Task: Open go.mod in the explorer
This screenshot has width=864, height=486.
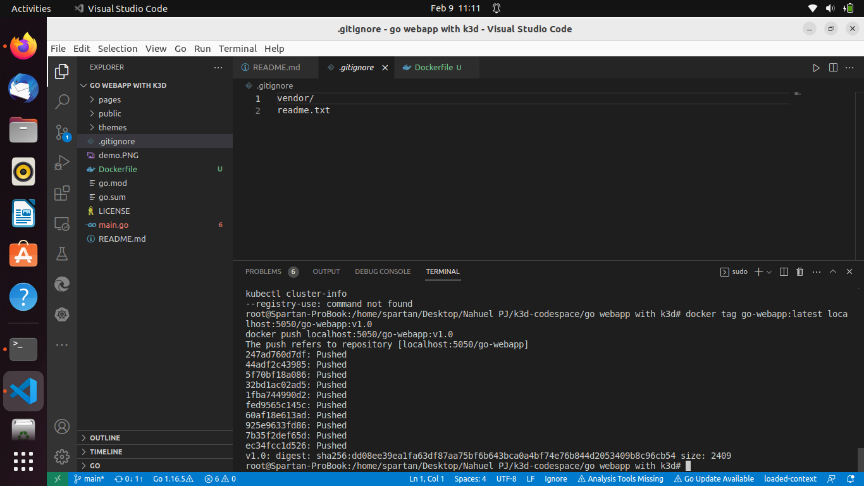Action: pyautogui.click(x=155, y=183)
